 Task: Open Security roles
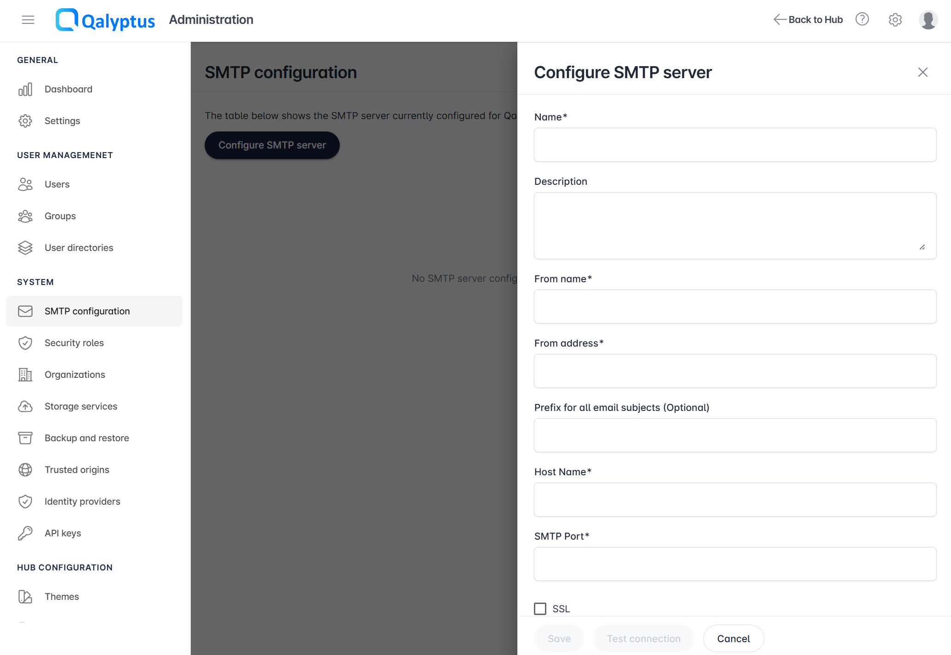click(74, 342)
